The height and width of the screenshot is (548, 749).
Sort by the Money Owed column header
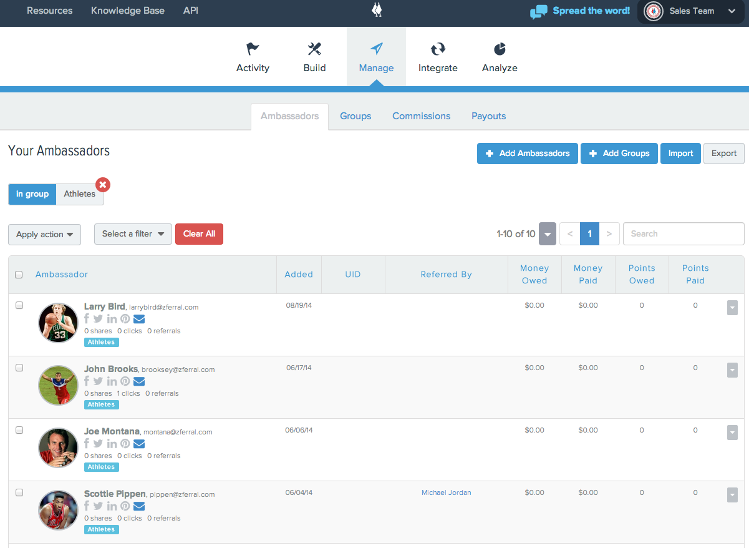534,275
